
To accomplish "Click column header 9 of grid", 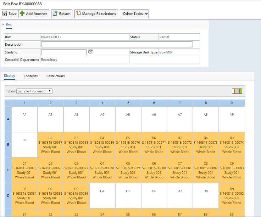I will click(232, 103).
